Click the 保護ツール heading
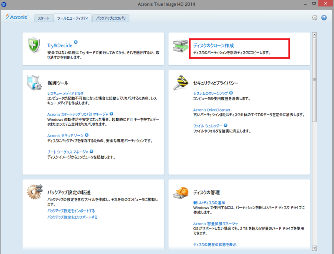Image resolution: width=334 pixels, height=254 pixels. coord(58,83)
